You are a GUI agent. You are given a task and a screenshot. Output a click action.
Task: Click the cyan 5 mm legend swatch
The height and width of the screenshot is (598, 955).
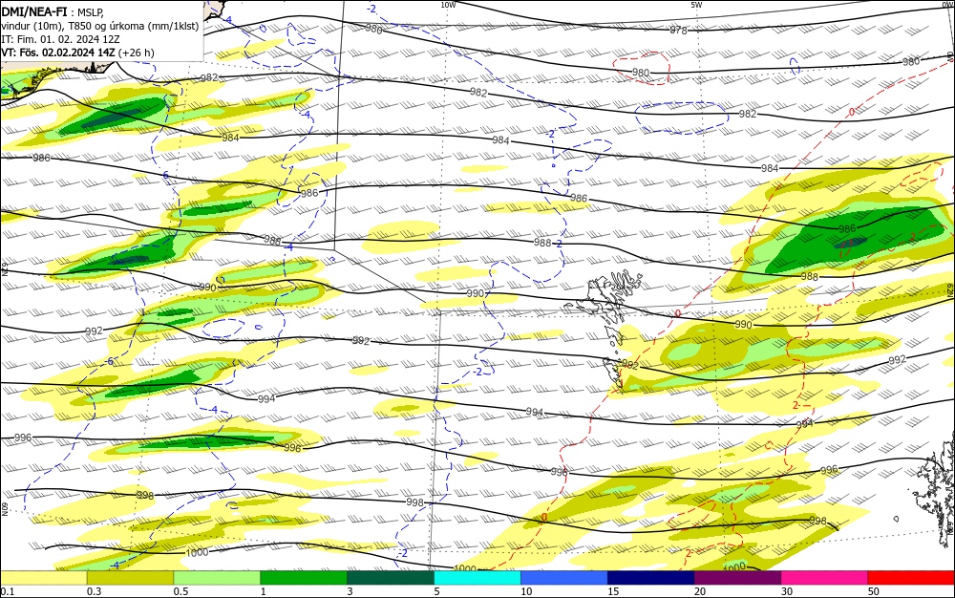coord(477,578)
